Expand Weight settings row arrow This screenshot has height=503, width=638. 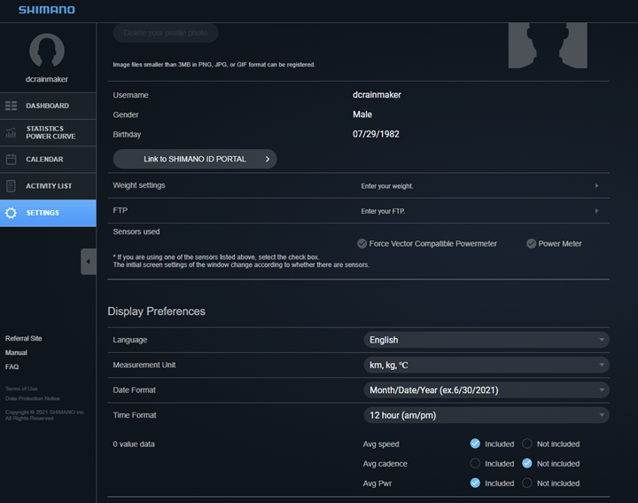click(x=596, y=185)
